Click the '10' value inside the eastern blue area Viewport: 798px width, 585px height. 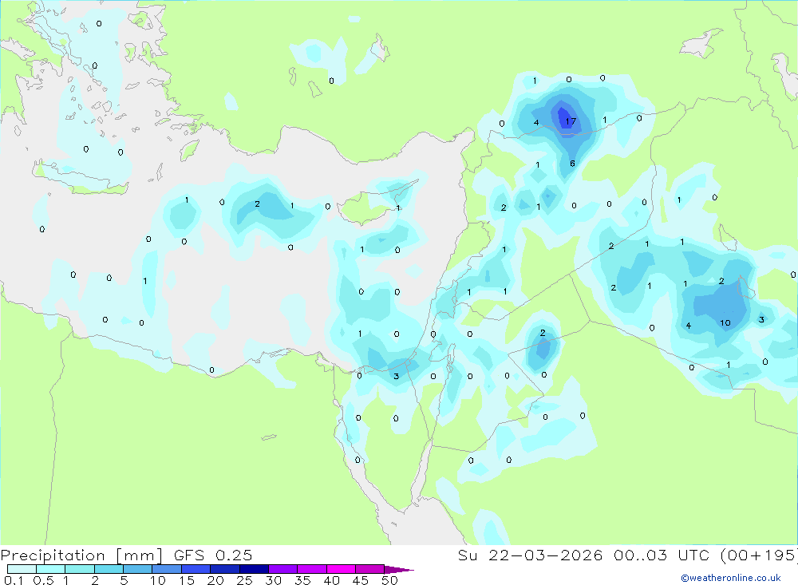(x=725, y=322)
